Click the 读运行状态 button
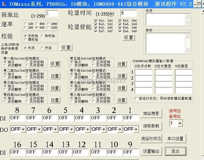204x160 pixels. pos(151,139)
